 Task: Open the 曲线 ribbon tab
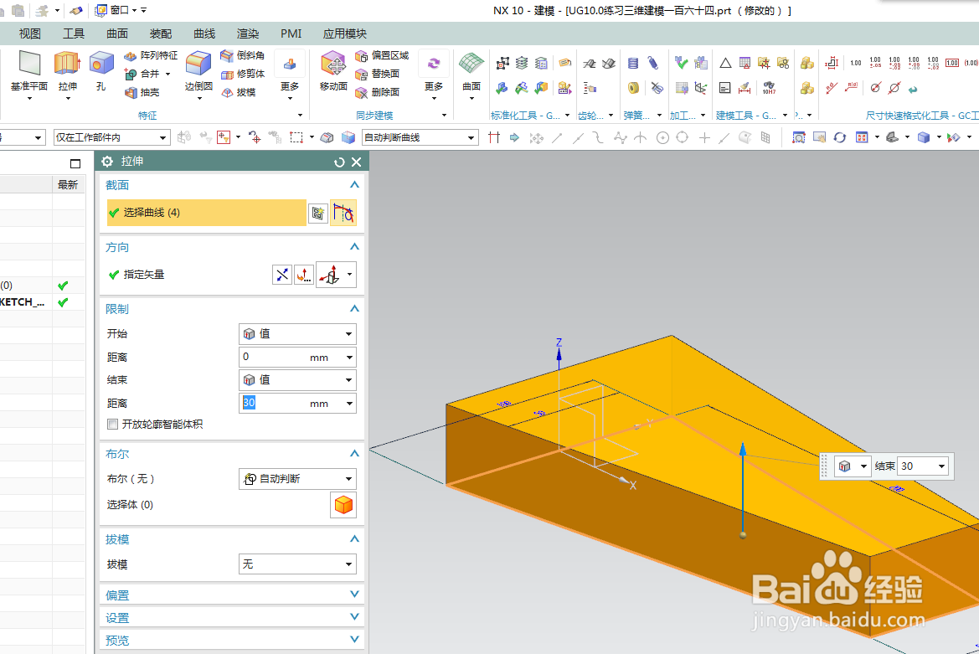204,33
